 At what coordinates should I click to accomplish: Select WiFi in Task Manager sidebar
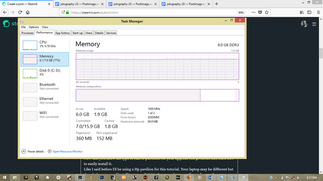pyautogui.click(x=45, y=116)
